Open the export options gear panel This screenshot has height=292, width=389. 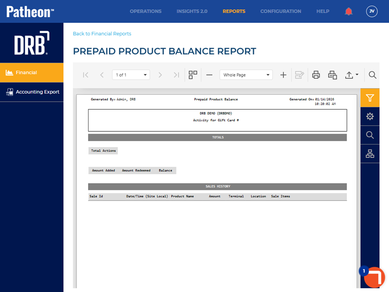tap(370, 116)
